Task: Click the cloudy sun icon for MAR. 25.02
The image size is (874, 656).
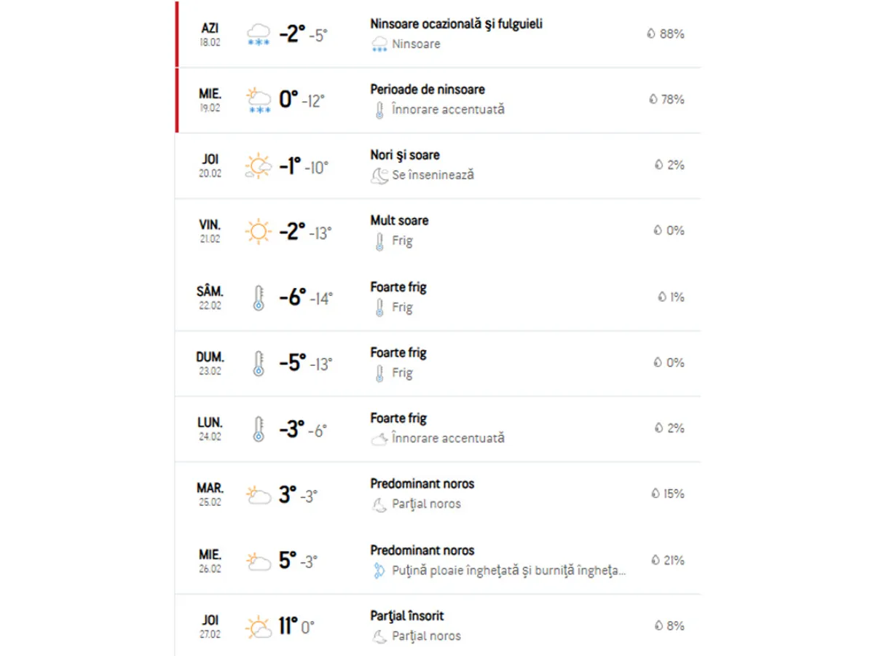Action: point(258,495)
